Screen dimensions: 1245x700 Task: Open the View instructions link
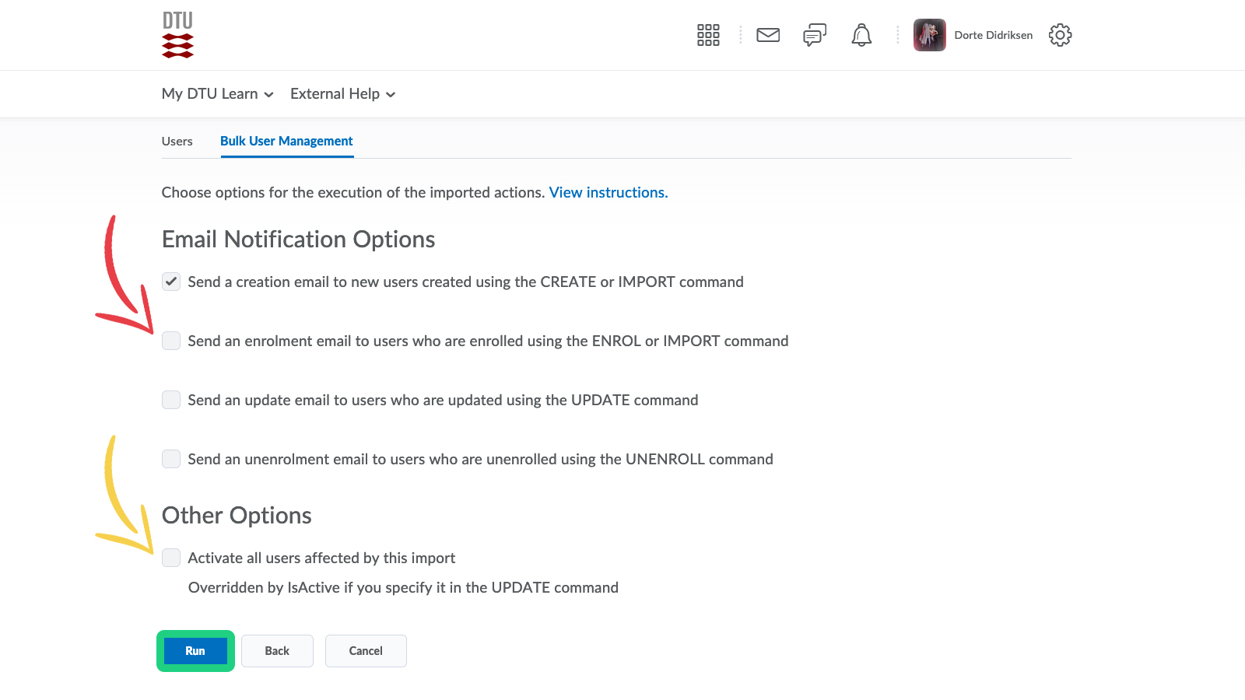point(608,193)
